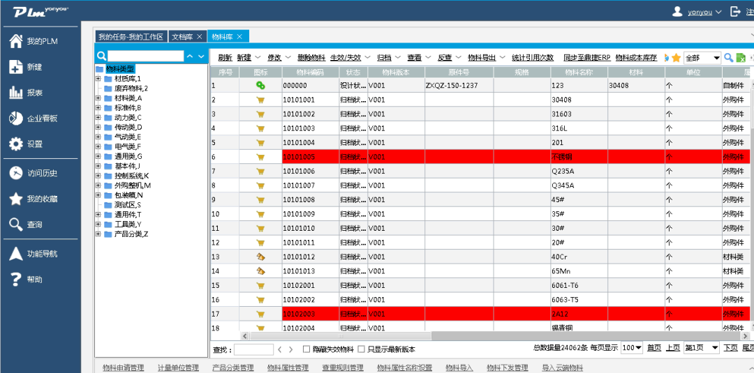The height and width of the screenshot is (373, 754).
Task: Open the 生效/失效 dropdown arrow
Action: pyautogui.click(x=367, y=58)
